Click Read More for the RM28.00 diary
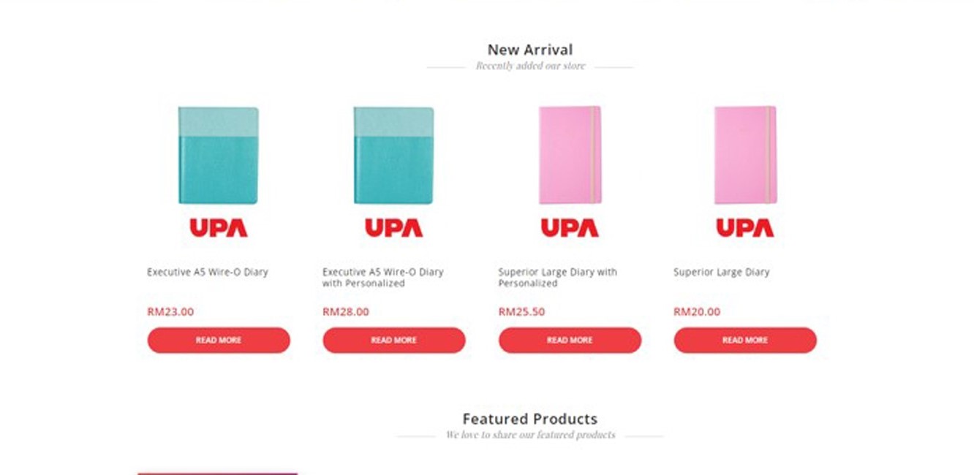Image resolution: width=974 pixels, height=475 pixels. click(394, 340)
